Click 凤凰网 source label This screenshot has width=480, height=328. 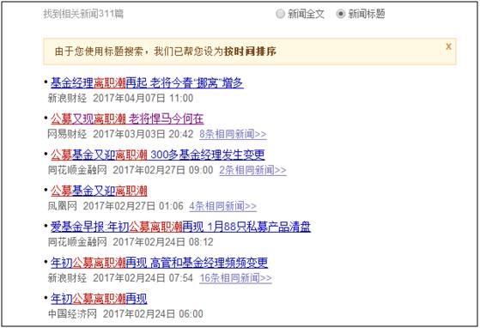62,206
